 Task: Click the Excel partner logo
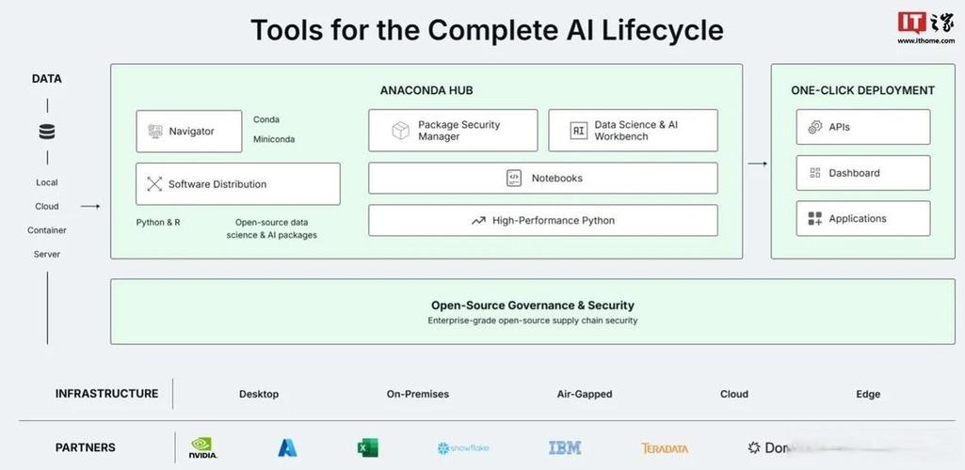[367, 447]
